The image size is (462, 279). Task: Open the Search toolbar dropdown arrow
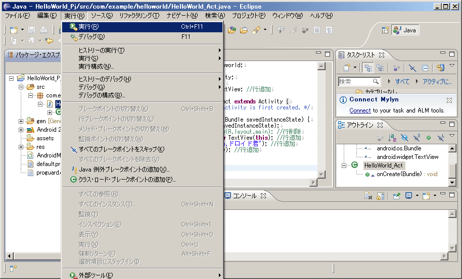point(265,30)
